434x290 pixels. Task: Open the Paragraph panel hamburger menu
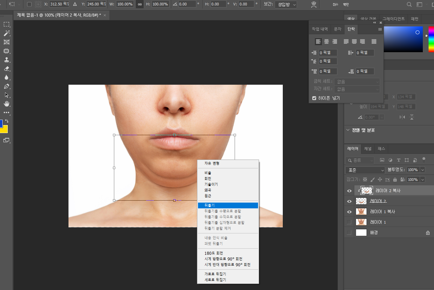click(x=380, y=29)
